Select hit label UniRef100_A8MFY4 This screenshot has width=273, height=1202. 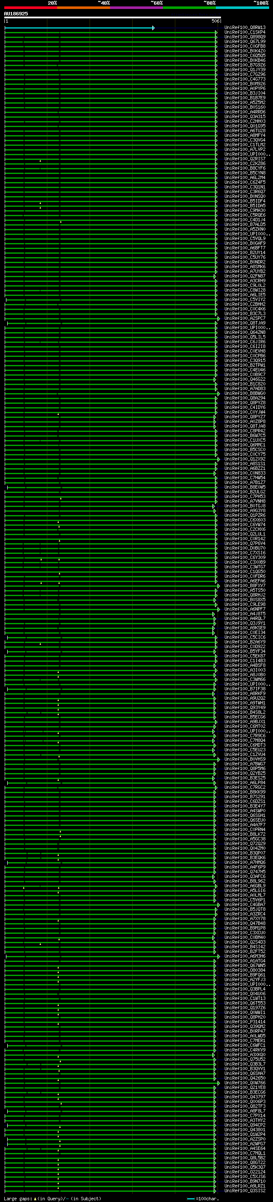[x=245, y=135]
